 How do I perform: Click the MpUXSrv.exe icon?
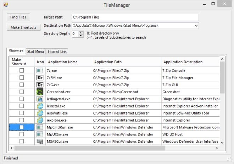click(x=40, y=134)
